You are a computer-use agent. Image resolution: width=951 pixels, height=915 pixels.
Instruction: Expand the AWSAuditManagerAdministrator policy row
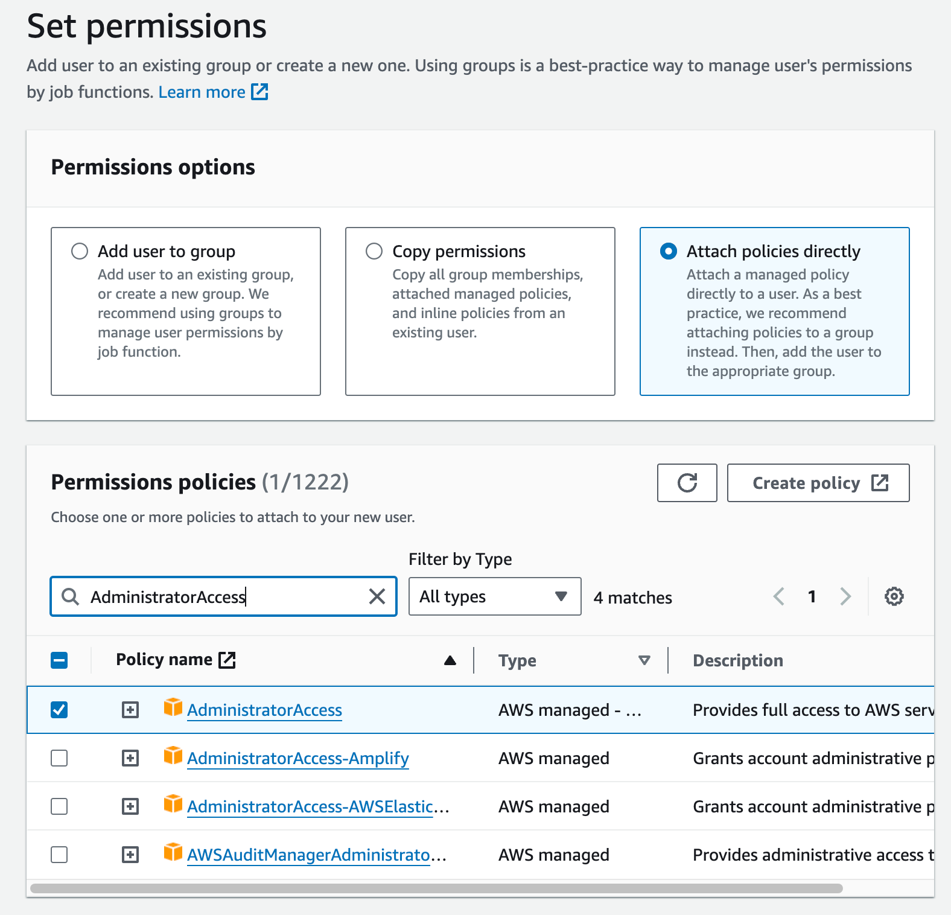(x=130, y=855)
